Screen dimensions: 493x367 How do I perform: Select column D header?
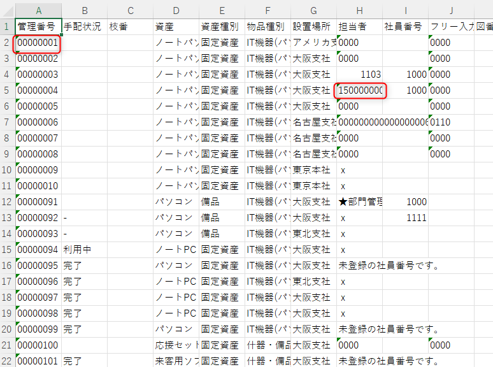176,11
